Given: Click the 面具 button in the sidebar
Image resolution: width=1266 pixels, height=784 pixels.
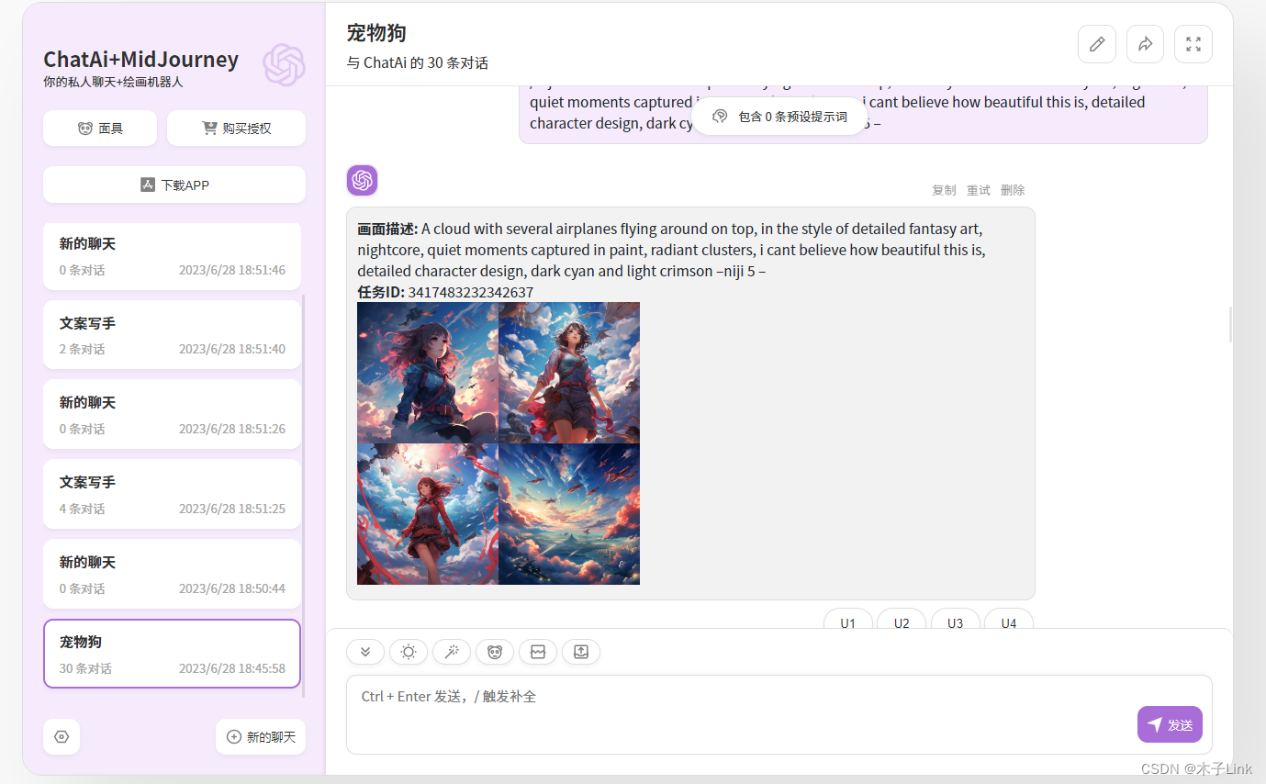Looking at the screenshot, I should click(x=99, y=128).
